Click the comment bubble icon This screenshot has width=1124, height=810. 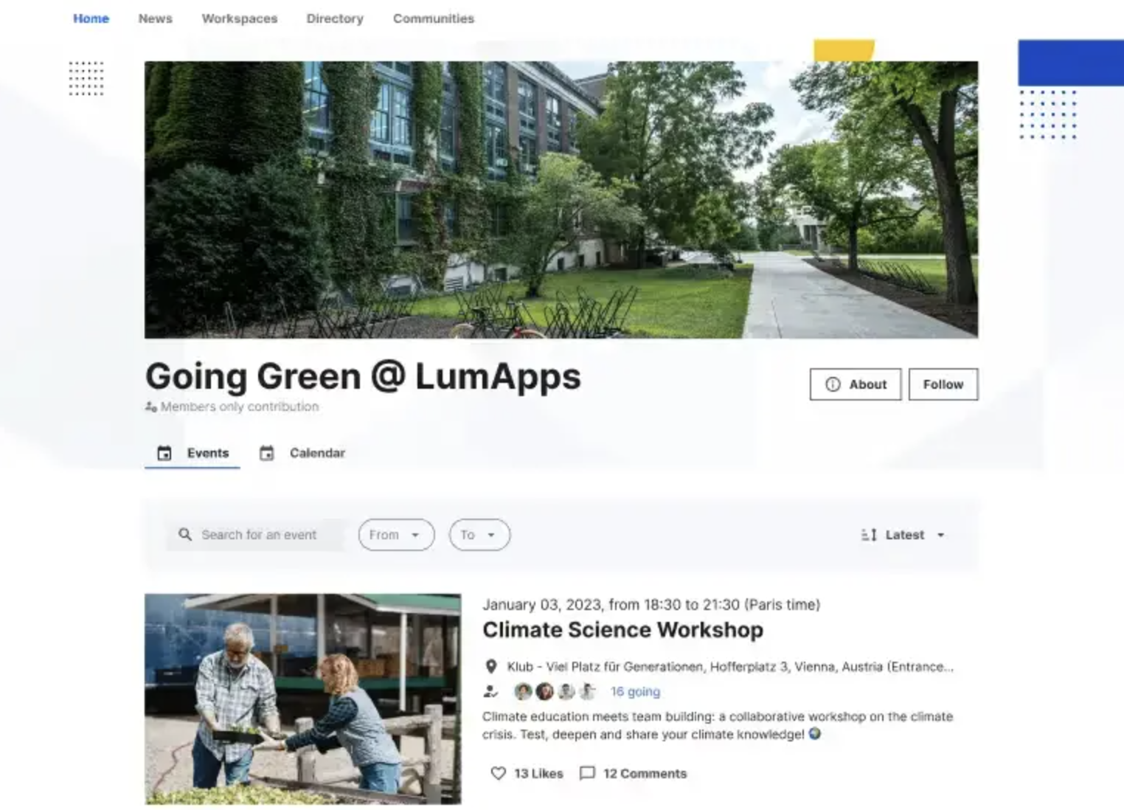[587, 773]
